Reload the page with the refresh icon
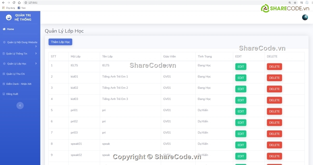Viewport: 313px width, 165px height. [x=14, y=3]
